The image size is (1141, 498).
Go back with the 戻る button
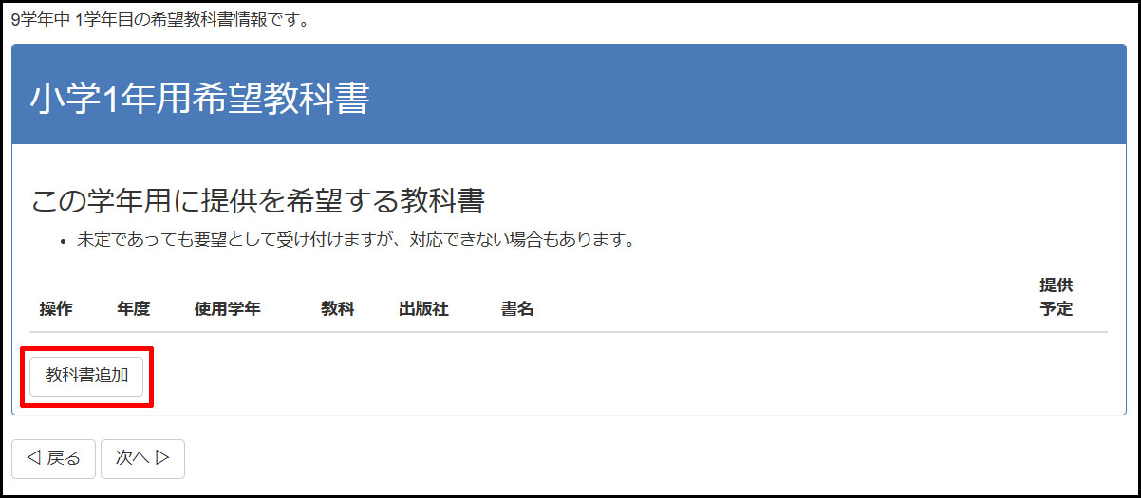click(53, 459)
